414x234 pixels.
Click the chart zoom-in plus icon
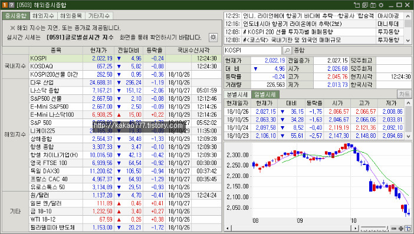tap(401, 228)
